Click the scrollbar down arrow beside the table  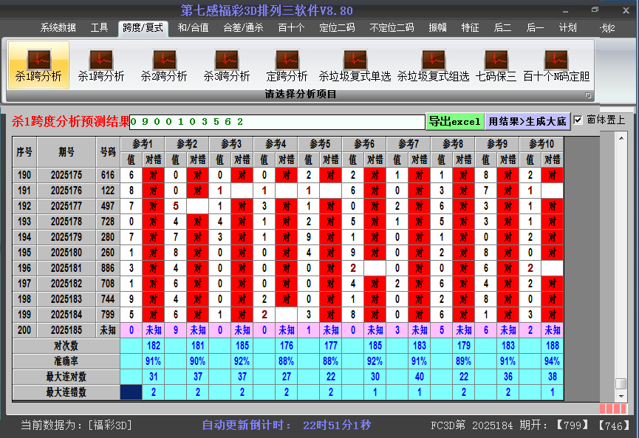pyautogui.click(x=621, y=396)
